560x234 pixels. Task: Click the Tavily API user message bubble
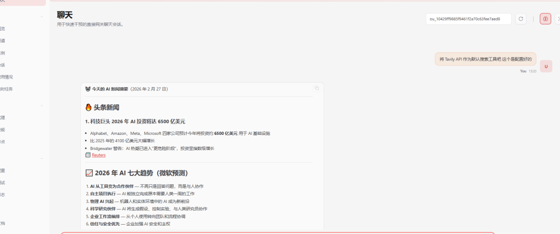pos(485,59)
